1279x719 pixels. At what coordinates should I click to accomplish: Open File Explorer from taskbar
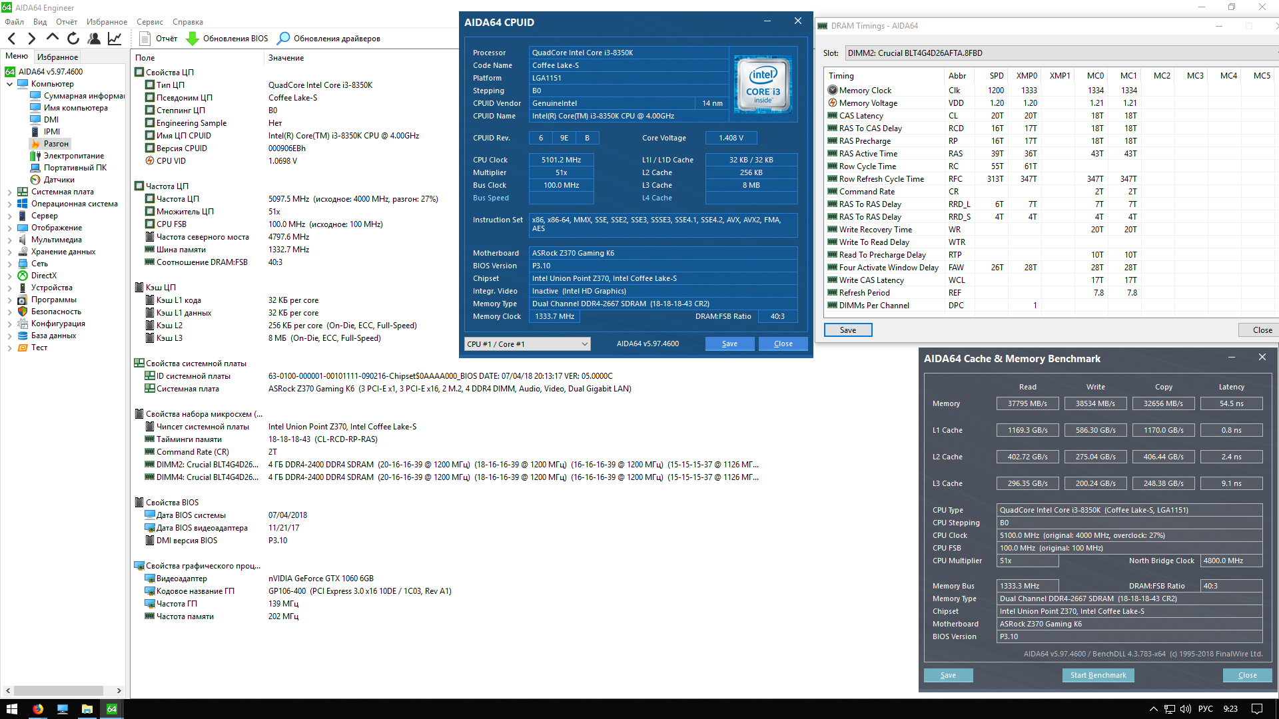click(x=87, y=709)
